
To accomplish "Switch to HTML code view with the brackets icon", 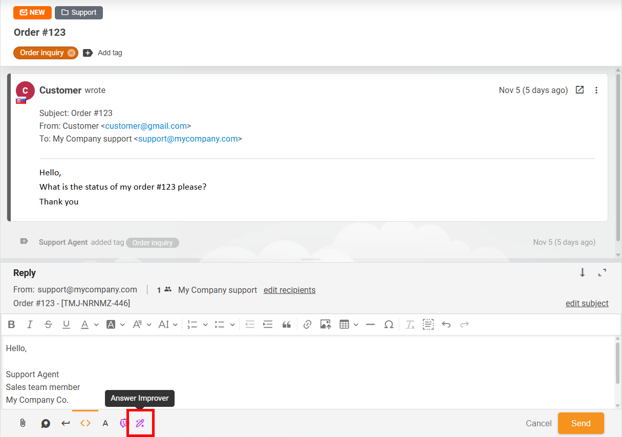I will click(x=85, y=423).
